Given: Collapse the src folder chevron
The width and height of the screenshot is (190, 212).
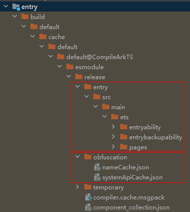Looking at the screenshot, I should point(87,97).
